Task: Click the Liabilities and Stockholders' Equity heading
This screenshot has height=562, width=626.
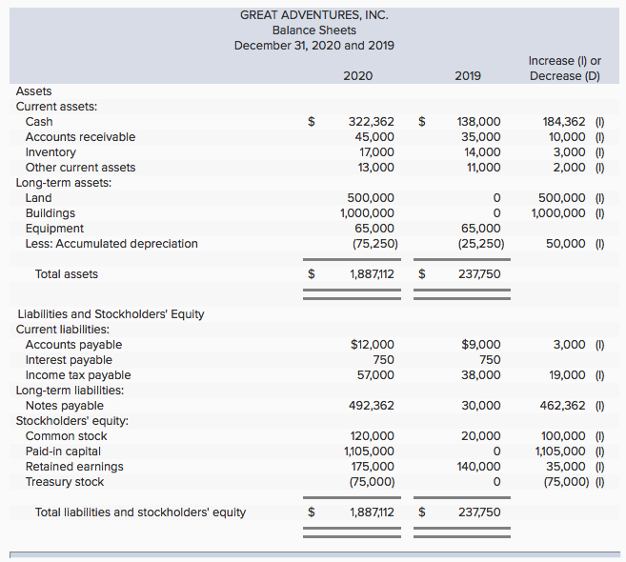Action: 111,314
